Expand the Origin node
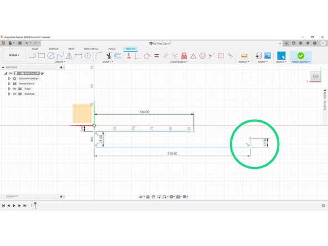The image size is (328, 246). click(x=9, y=89)
